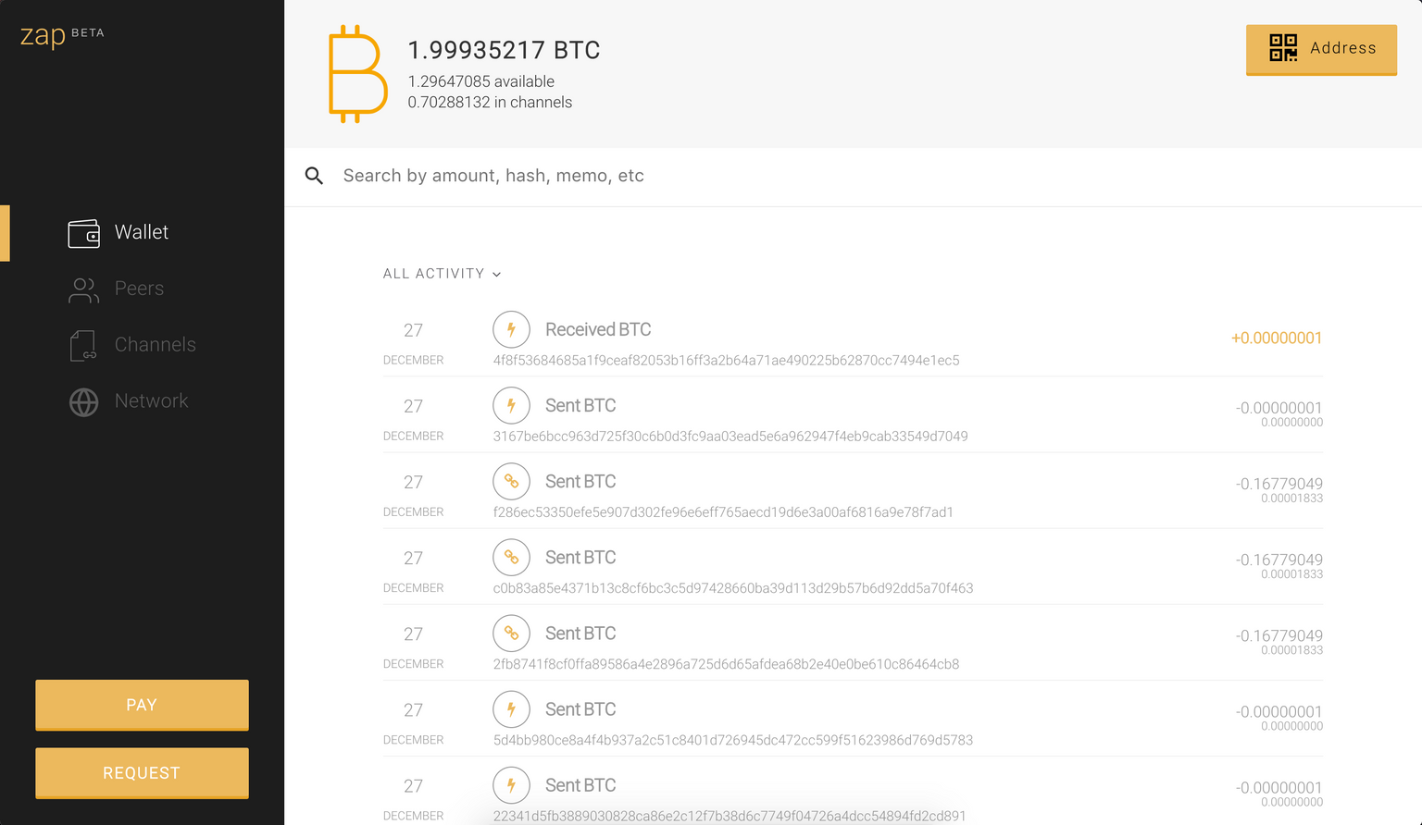This screenshot has width=1422, height=825.
Task: Expand the ALL ACTIVITY filter dropdown
Action: [x=433, y=273]
